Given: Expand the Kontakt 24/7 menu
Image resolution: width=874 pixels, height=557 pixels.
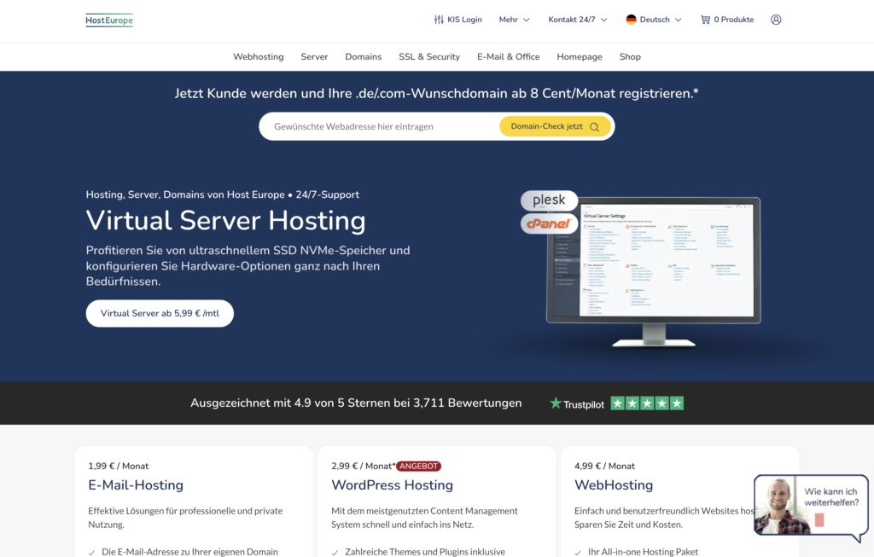Looking at the screenshot, I should point(571,19).
